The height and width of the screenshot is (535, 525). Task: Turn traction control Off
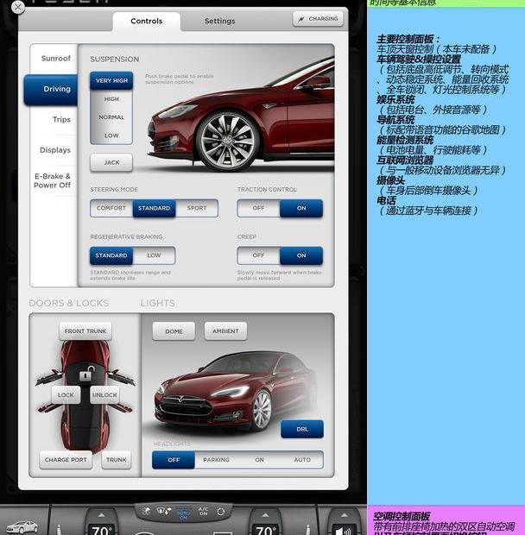coord(258,208)
